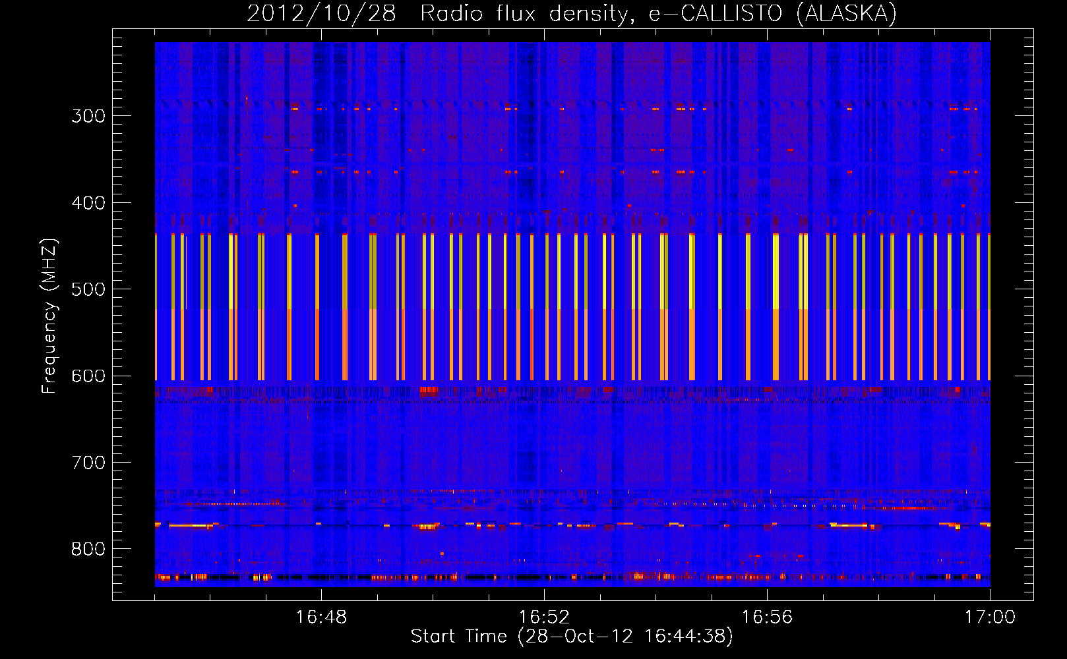This screenshot has height=659, width=1067.
Task: Click the 16:52 time tick label
Action: coord(544,617)
